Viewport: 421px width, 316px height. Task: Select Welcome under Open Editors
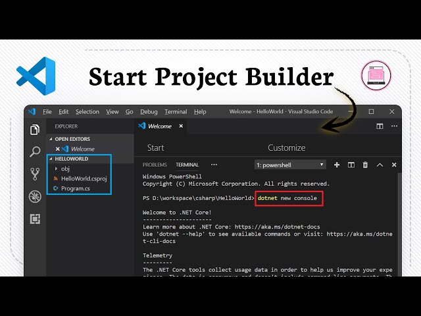[83, 149]
